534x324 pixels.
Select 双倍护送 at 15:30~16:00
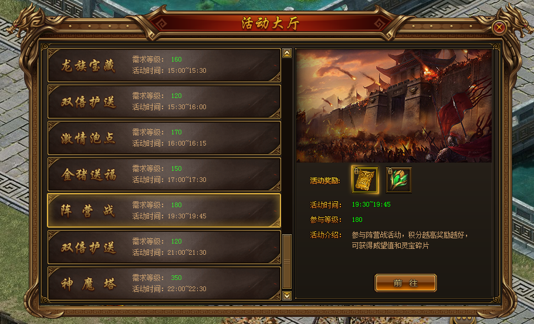pos(164,102)
